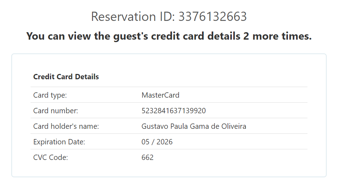Click the "Card type:" label
Image resolution: width=349 pixels, height=184 pixels.
[x=50, y=95]
